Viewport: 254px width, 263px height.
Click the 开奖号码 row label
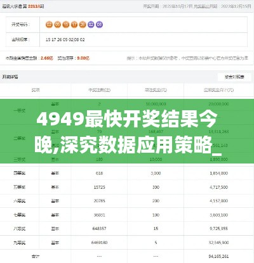[20, 25]
